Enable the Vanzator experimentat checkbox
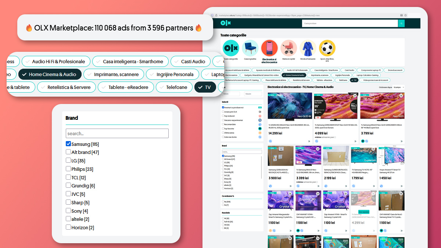This screenshot has width=441, height=248. (x=223, y=120)
